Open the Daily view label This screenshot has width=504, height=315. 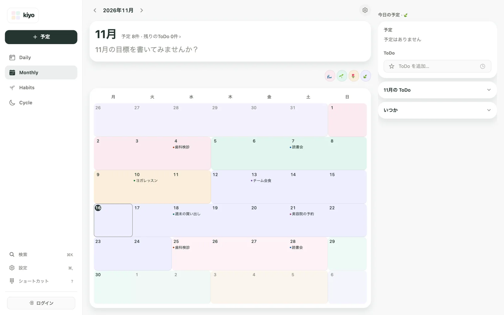coord(25,57)
